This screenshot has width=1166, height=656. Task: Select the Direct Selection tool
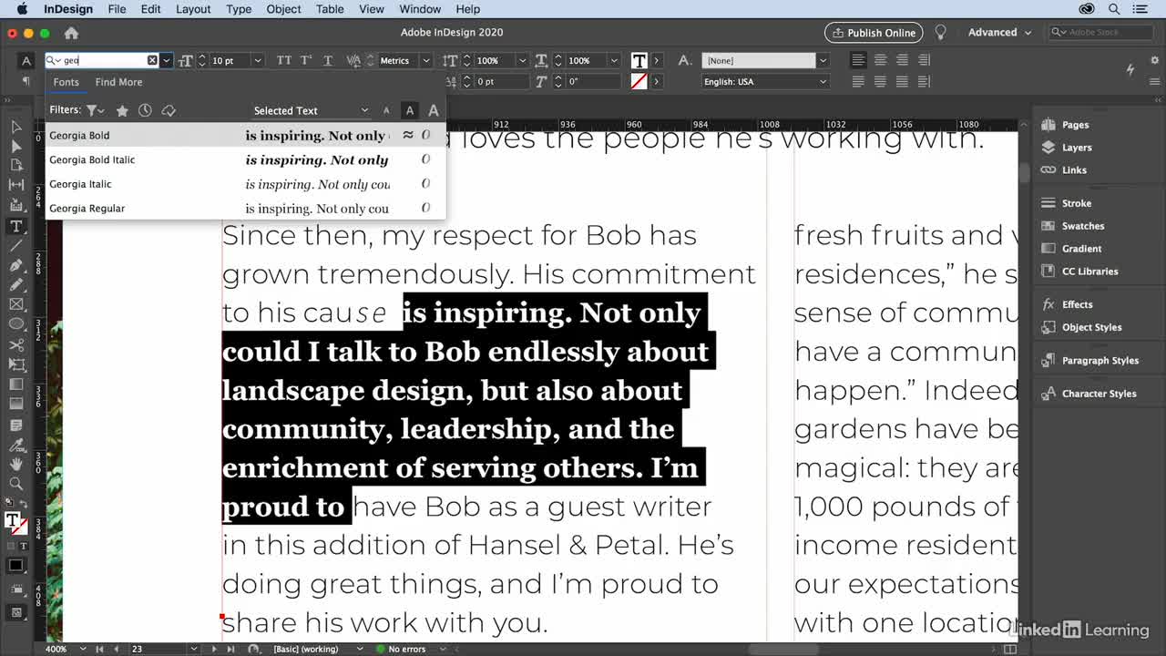[15, 146]
